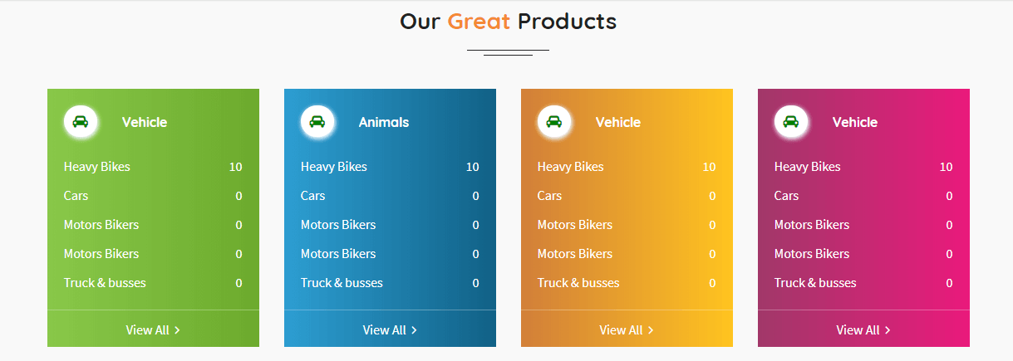Click the Vehicle heading in the pink card

pyautogui.click(x=855, y=122)
